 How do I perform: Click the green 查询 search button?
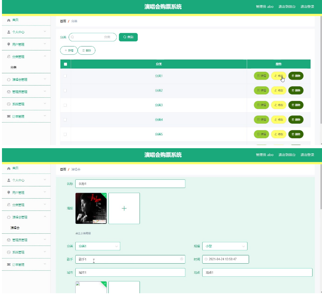(128, 37)
